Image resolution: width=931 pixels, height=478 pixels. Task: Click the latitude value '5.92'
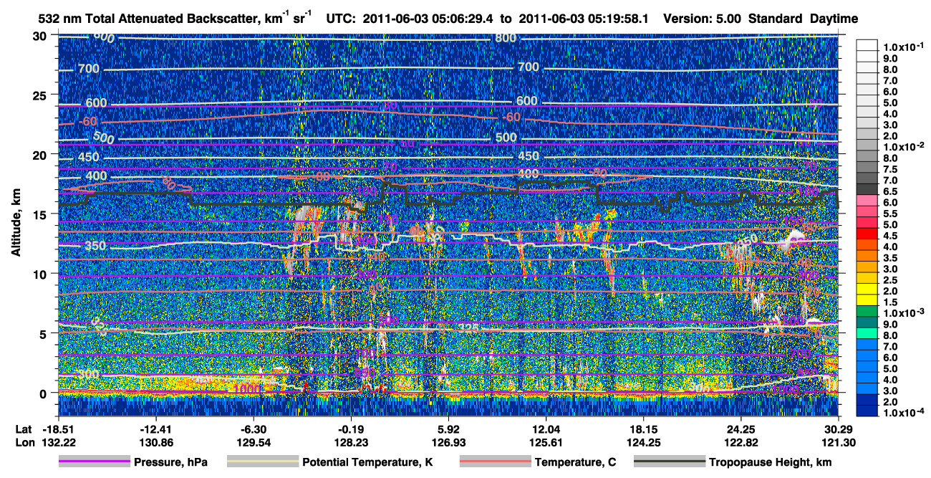pos(448,429)
